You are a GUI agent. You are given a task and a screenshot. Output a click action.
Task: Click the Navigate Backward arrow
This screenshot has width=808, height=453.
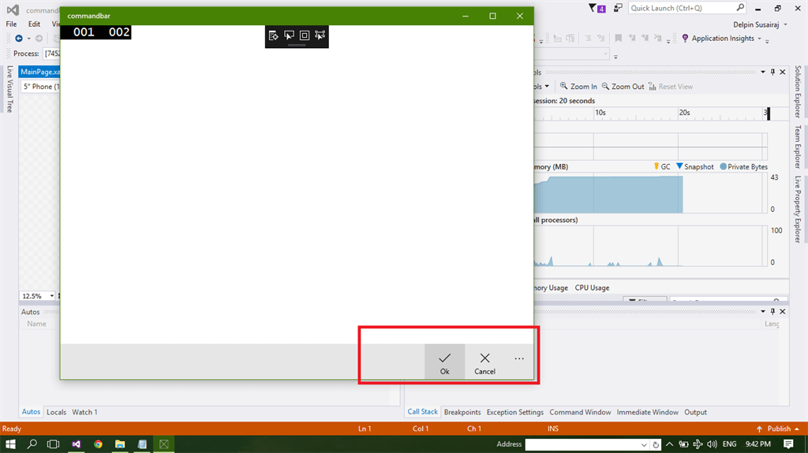19,38
